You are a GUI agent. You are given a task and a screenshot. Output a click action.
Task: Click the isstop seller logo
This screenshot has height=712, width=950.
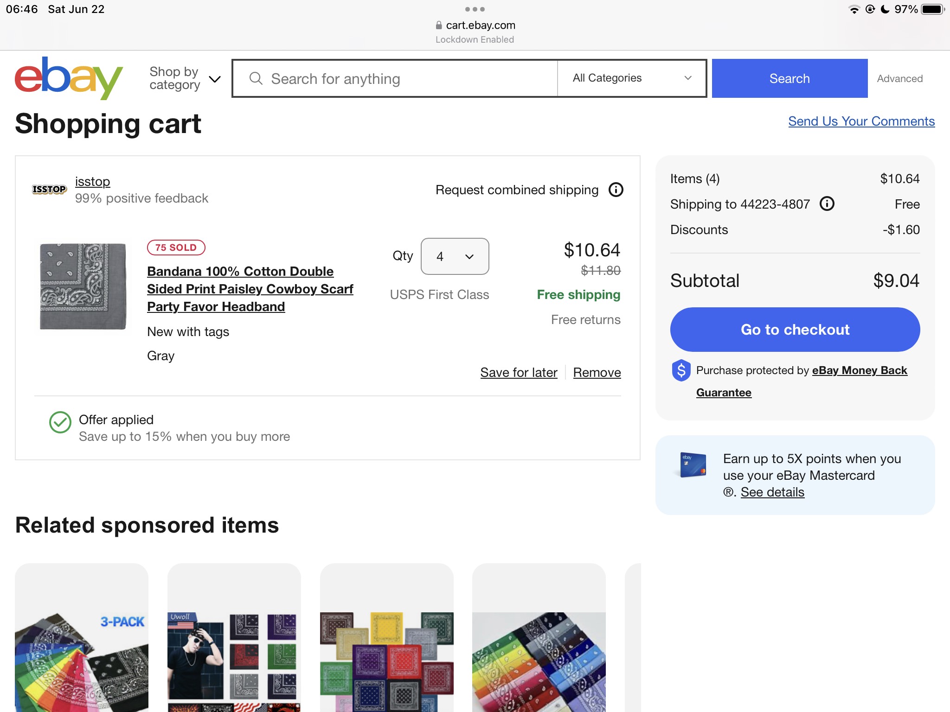coord(49,189)
